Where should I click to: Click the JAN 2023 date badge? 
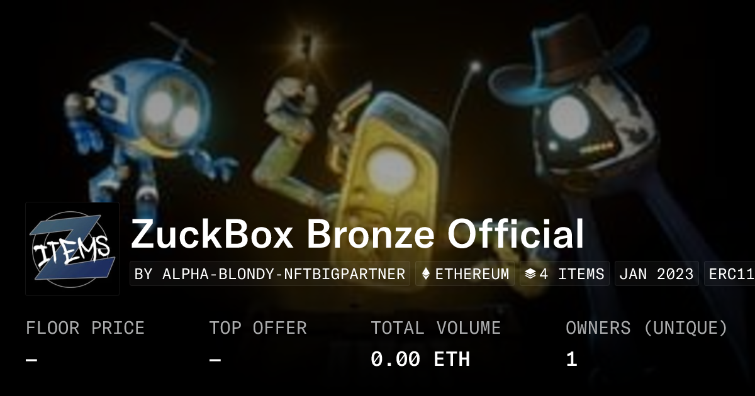657,274
